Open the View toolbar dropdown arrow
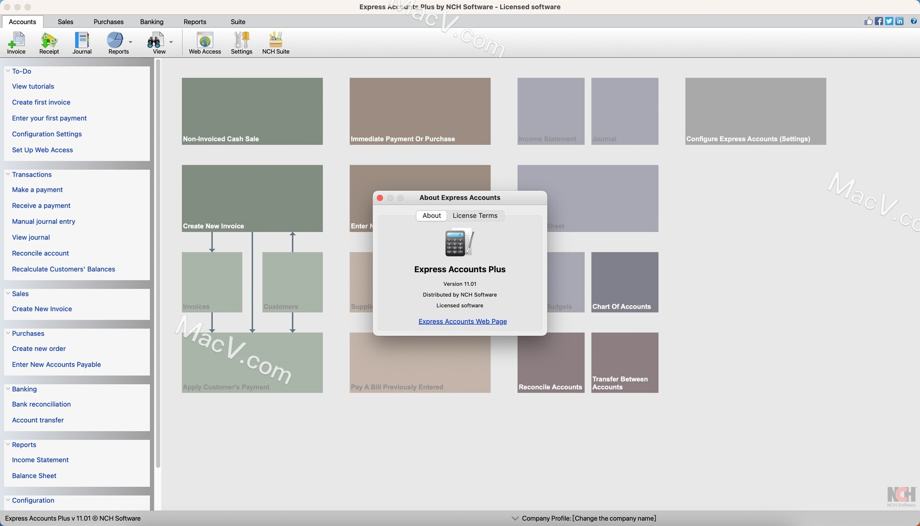Image resolution: width=920 pixels, height=526 pixels. pos(171,42)
